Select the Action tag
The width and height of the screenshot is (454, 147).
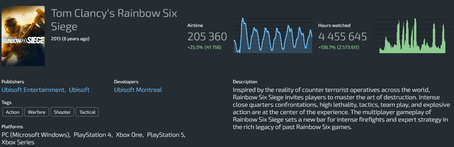(x=13, y=112)
